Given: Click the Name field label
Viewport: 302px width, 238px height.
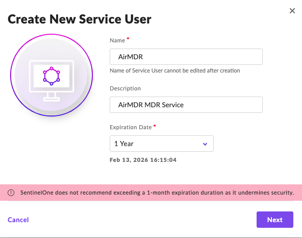Looking at the screenshot, I should (x=117, y=40).
